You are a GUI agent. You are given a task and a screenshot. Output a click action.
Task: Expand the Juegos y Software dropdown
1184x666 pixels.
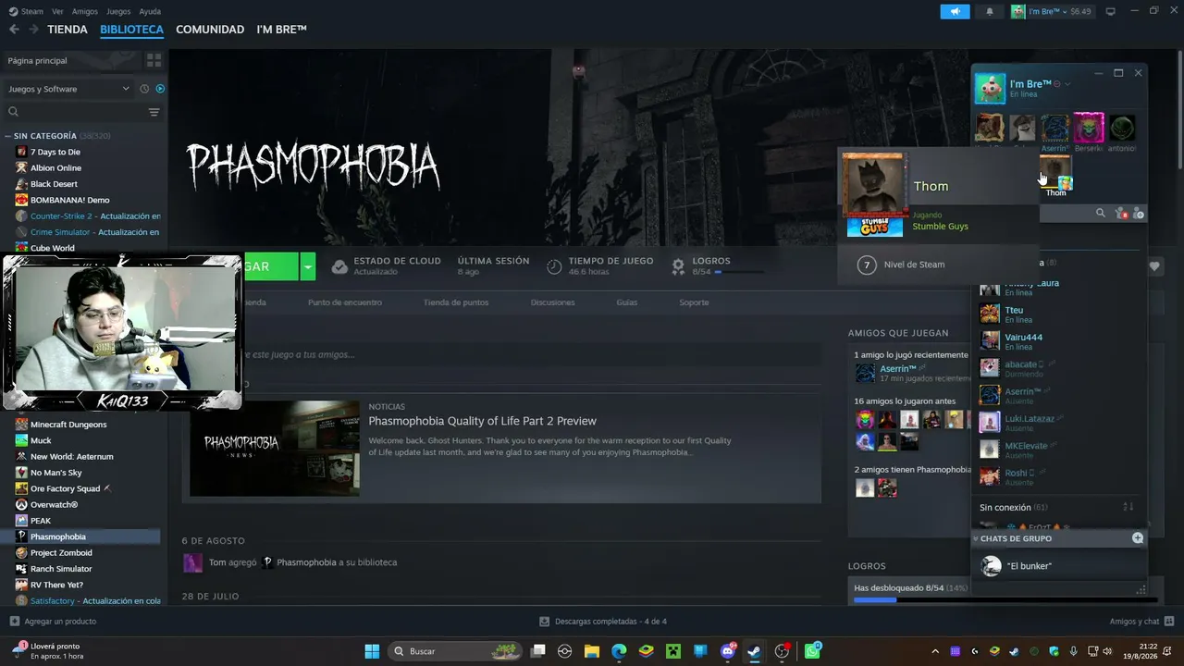68,89
